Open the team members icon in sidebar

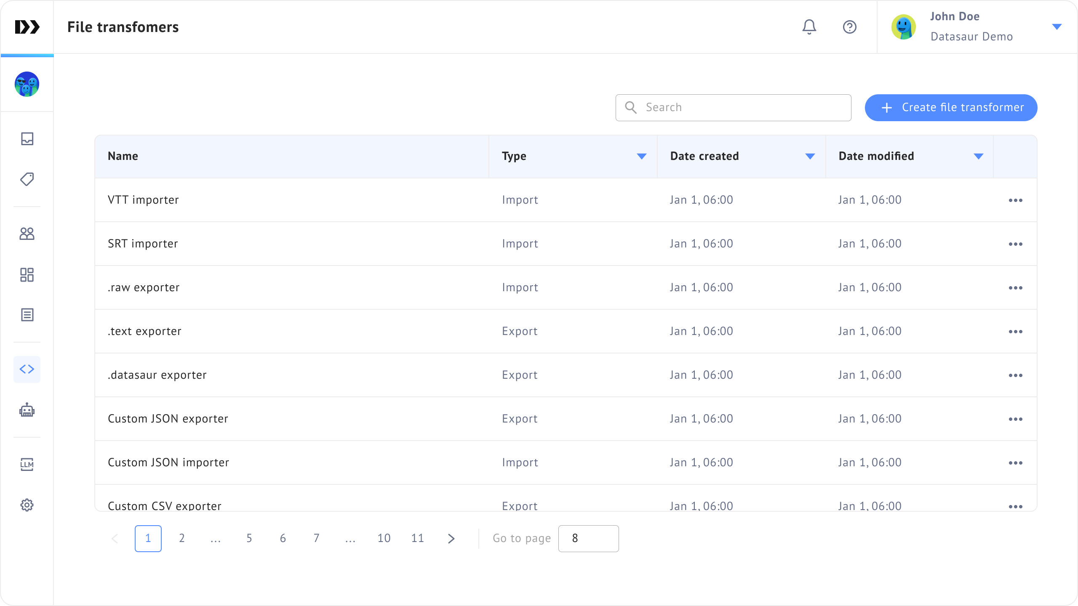point(27,234)
